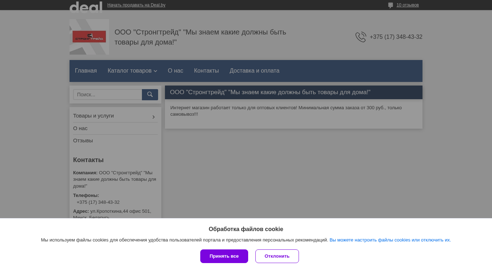The height and width of the screenshot is (276, 492).
Task: Click the deal logo in top bar
Action: [x=86, y=7]
